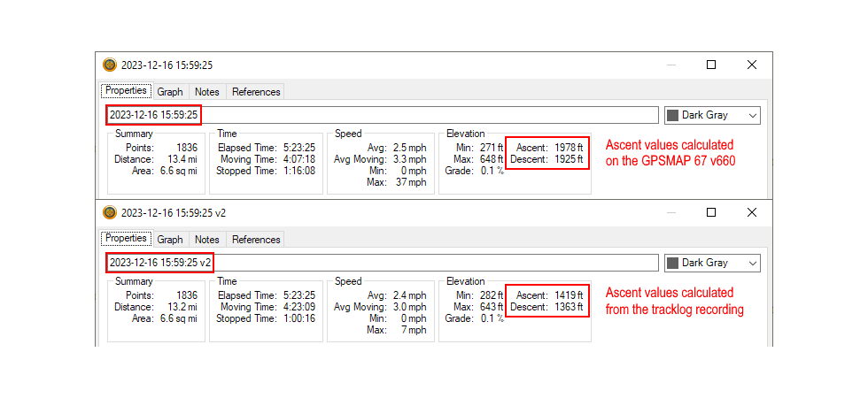This screenshot has height=398, width=868.
Task: Show the References tab in the v2 track window
Action: [256, 239]
